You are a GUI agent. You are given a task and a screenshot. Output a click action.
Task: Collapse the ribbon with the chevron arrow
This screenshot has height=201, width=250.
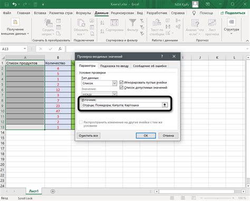(247, 41)
